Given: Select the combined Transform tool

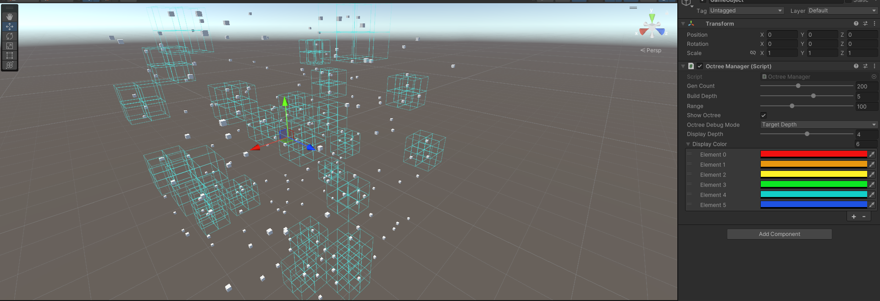Looking at the screenshot, I should click(x=9, y=65).
